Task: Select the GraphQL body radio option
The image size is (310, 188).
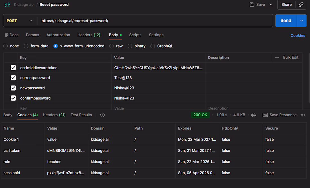Action: (153, 46)
